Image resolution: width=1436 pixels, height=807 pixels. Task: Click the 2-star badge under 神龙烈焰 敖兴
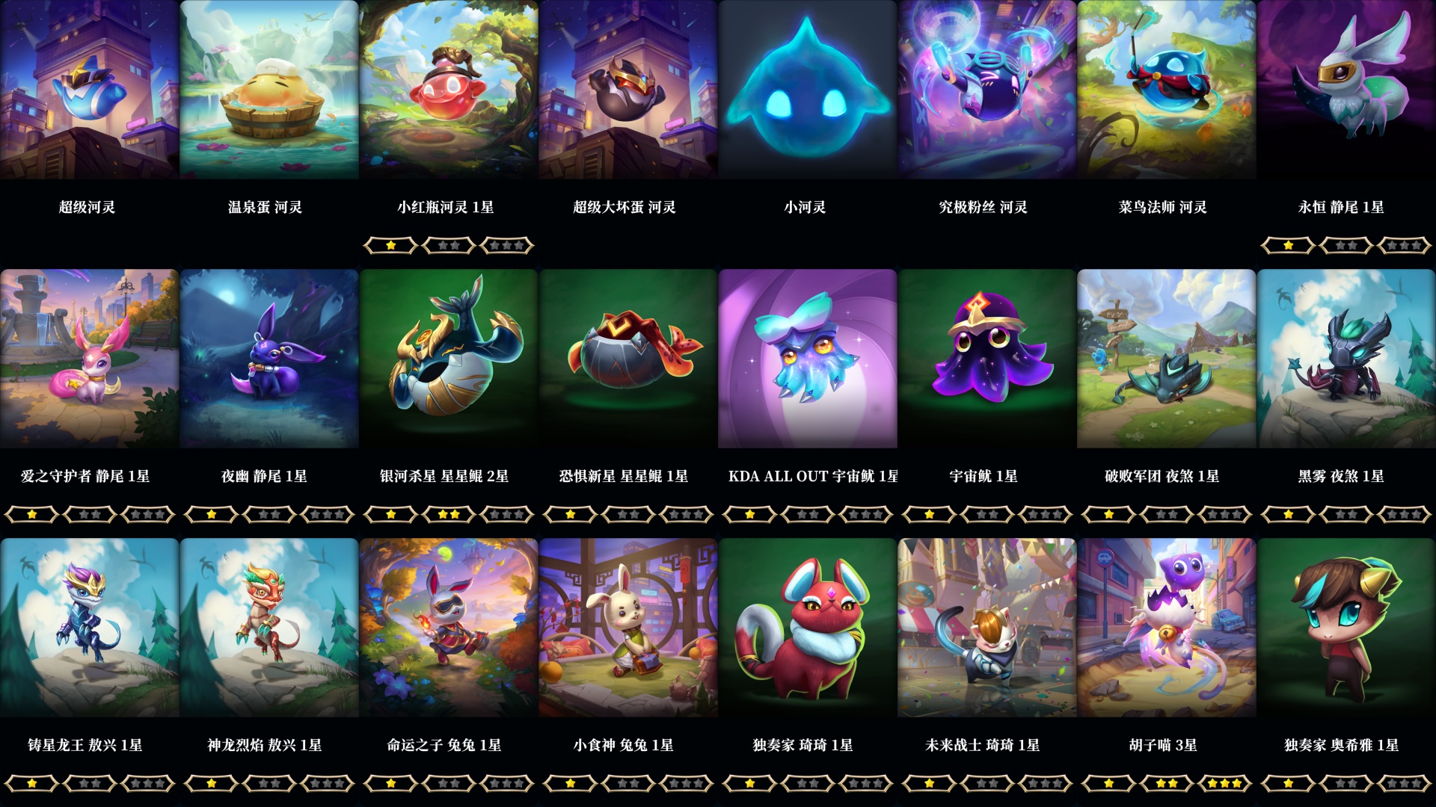coord(269,783)
